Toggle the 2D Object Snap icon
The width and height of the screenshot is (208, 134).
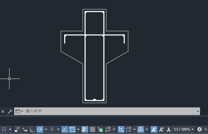(x=72, y=129)
